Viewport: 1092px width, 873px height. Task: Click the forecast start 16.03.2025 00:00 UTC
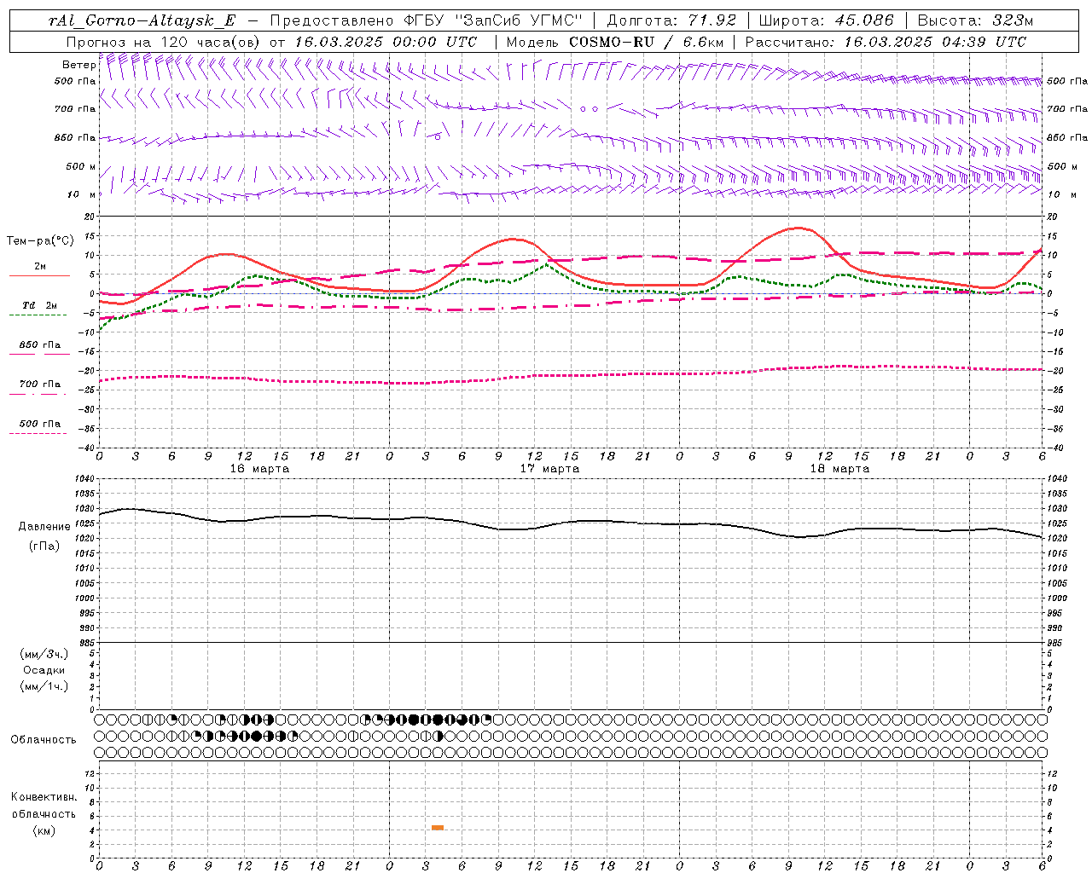point(386,42)
